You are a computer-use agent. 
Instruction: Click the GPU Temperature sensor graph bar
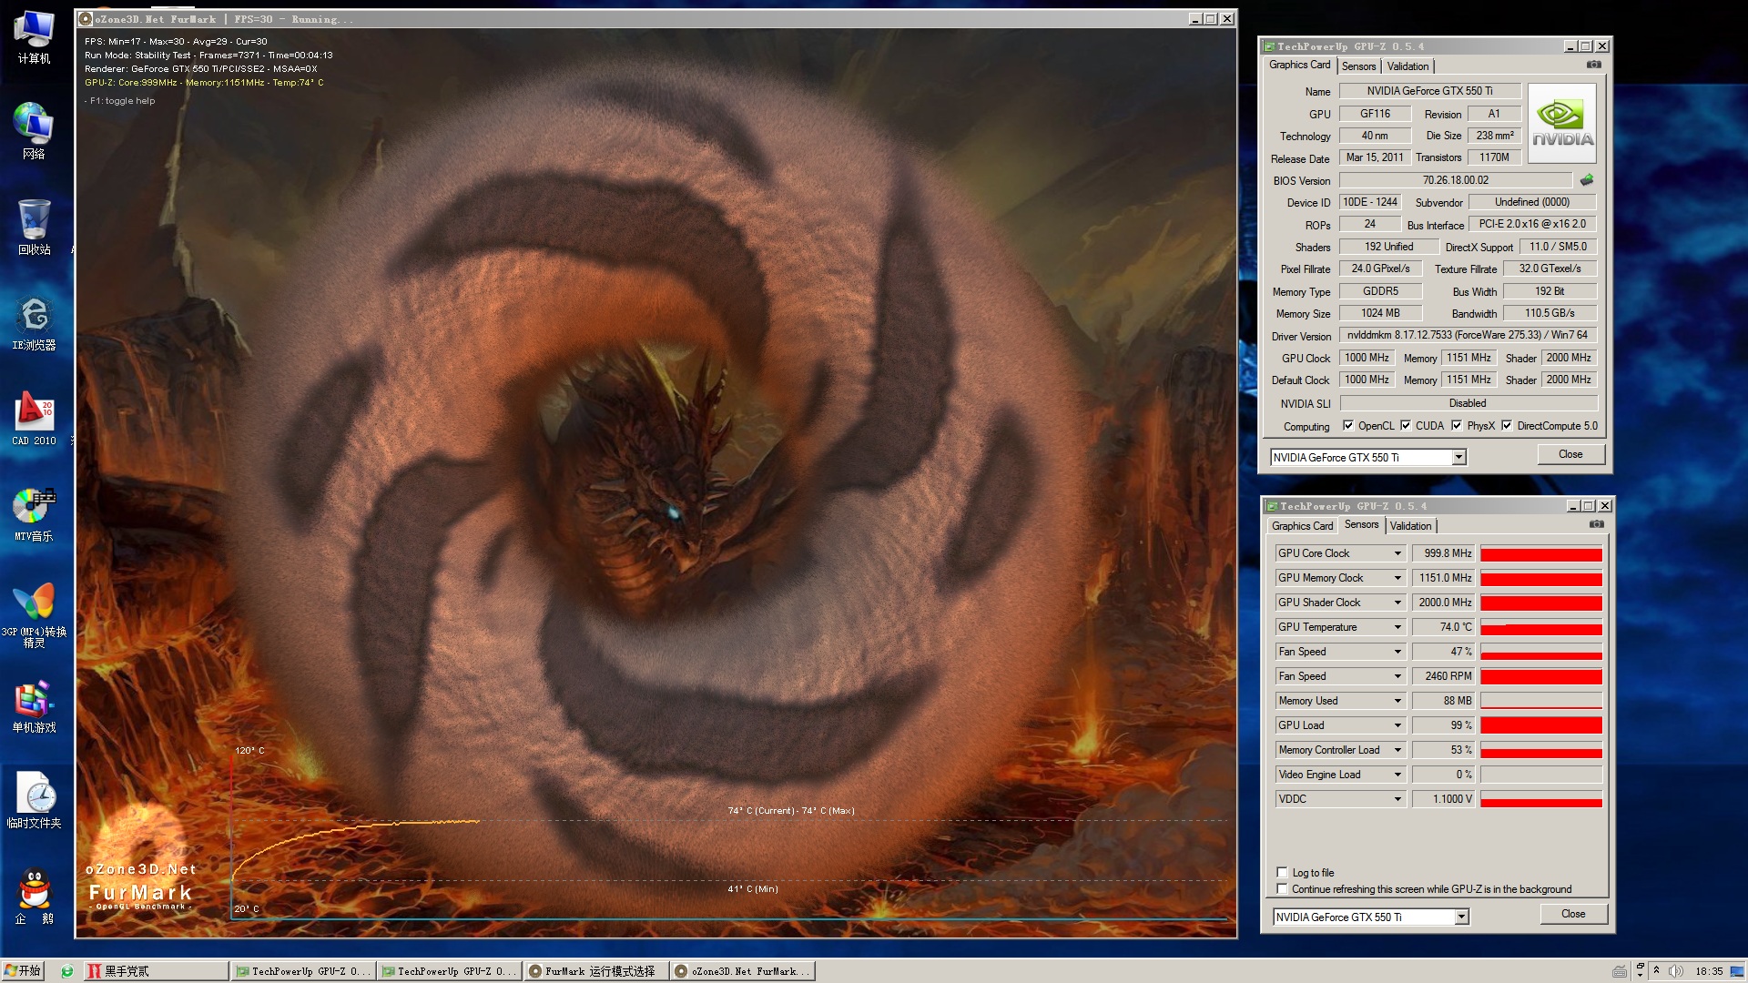tap(1540, 627)
